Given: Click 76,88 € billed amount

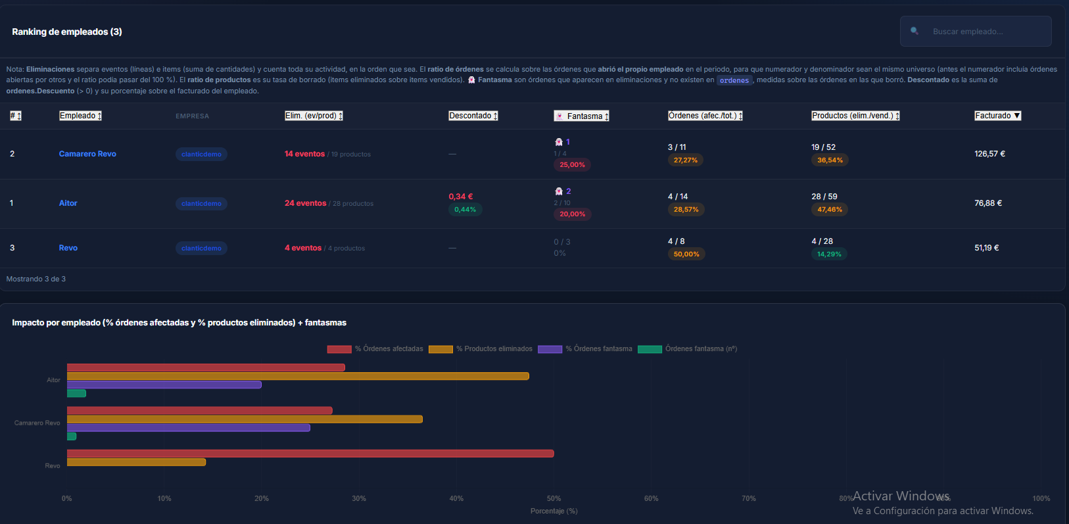Looking at the screenshot, I should [988, 203].
